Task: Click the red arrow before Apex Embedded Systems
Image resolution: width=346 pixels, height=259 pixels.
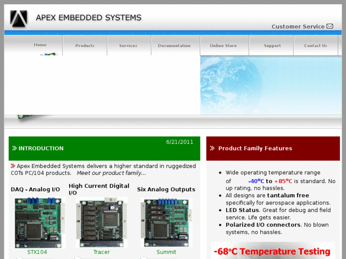Action: [x=13, y=166]
